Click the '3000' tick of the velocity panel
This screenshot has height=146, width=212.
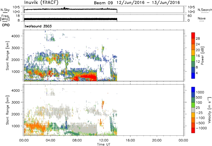16,102
